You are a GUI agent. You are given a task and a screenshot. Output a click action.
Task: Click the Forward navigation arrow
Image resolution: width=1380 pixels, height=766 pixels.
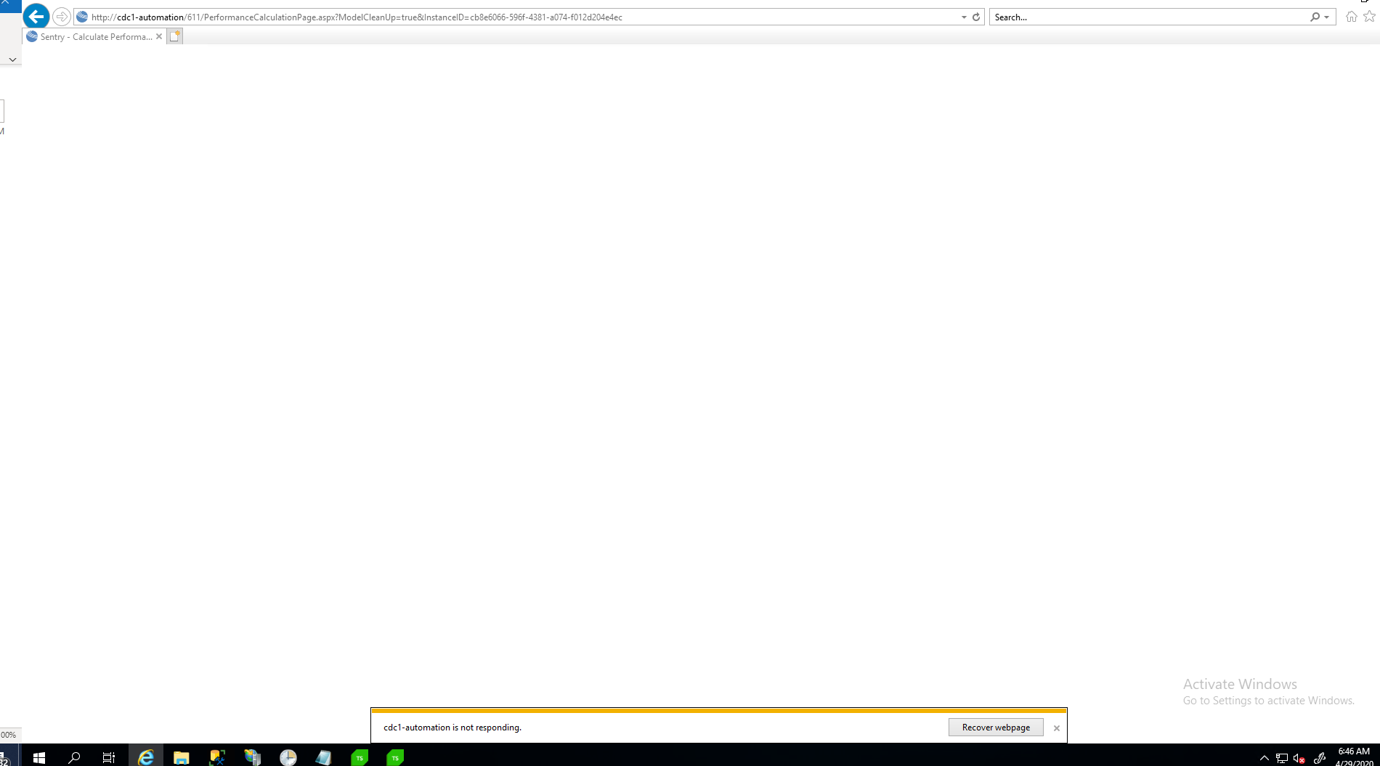[62, 17]
